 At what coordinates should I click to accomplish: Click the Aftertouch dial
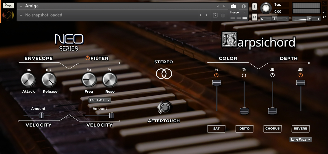(x=165, y=107)
